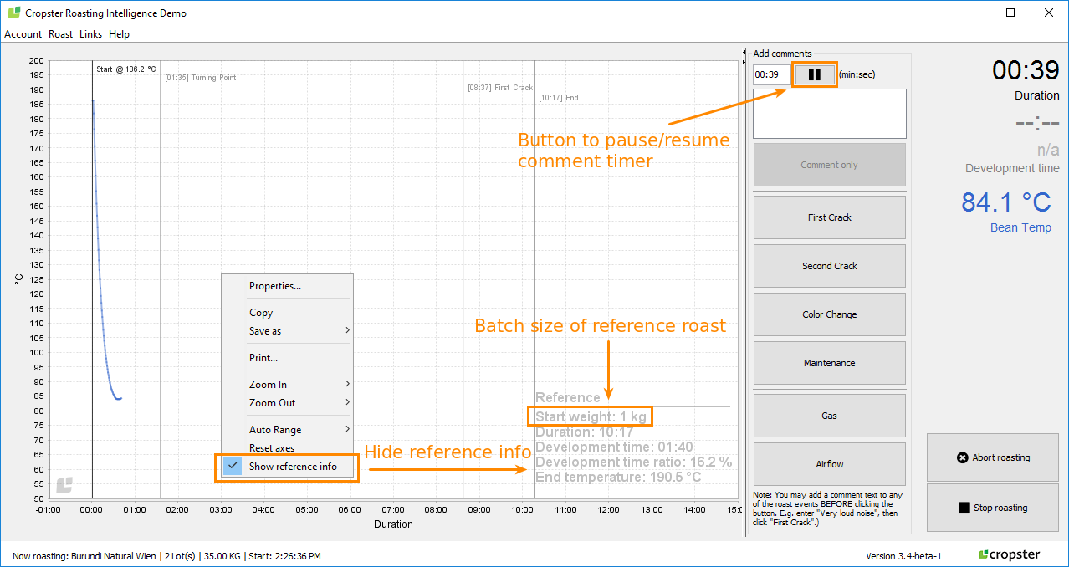Image resolution: width=1069 pixels, height=567 pixels.
Task: Open the Help menu
Action: [x=119, y=34]
